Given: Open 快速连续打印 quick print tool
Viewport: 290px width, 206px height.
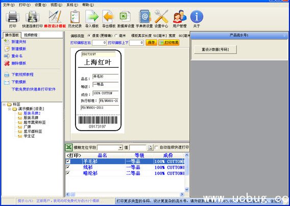Looking at the screenshot, I should (32, 17).
